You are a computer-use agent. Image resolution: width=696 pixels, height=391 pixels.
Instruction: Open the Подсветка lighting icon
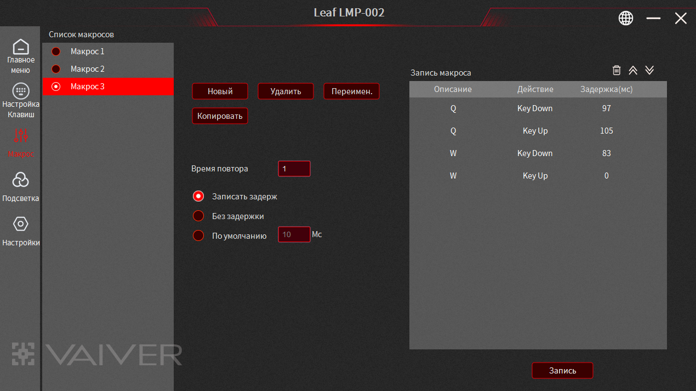tap(20, 180)
